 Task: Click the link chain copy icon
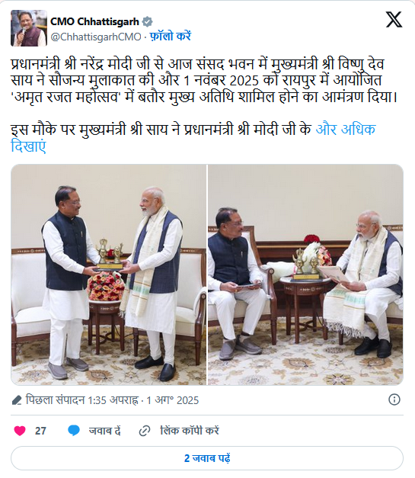pyautogui.click(x=145, y=431)
